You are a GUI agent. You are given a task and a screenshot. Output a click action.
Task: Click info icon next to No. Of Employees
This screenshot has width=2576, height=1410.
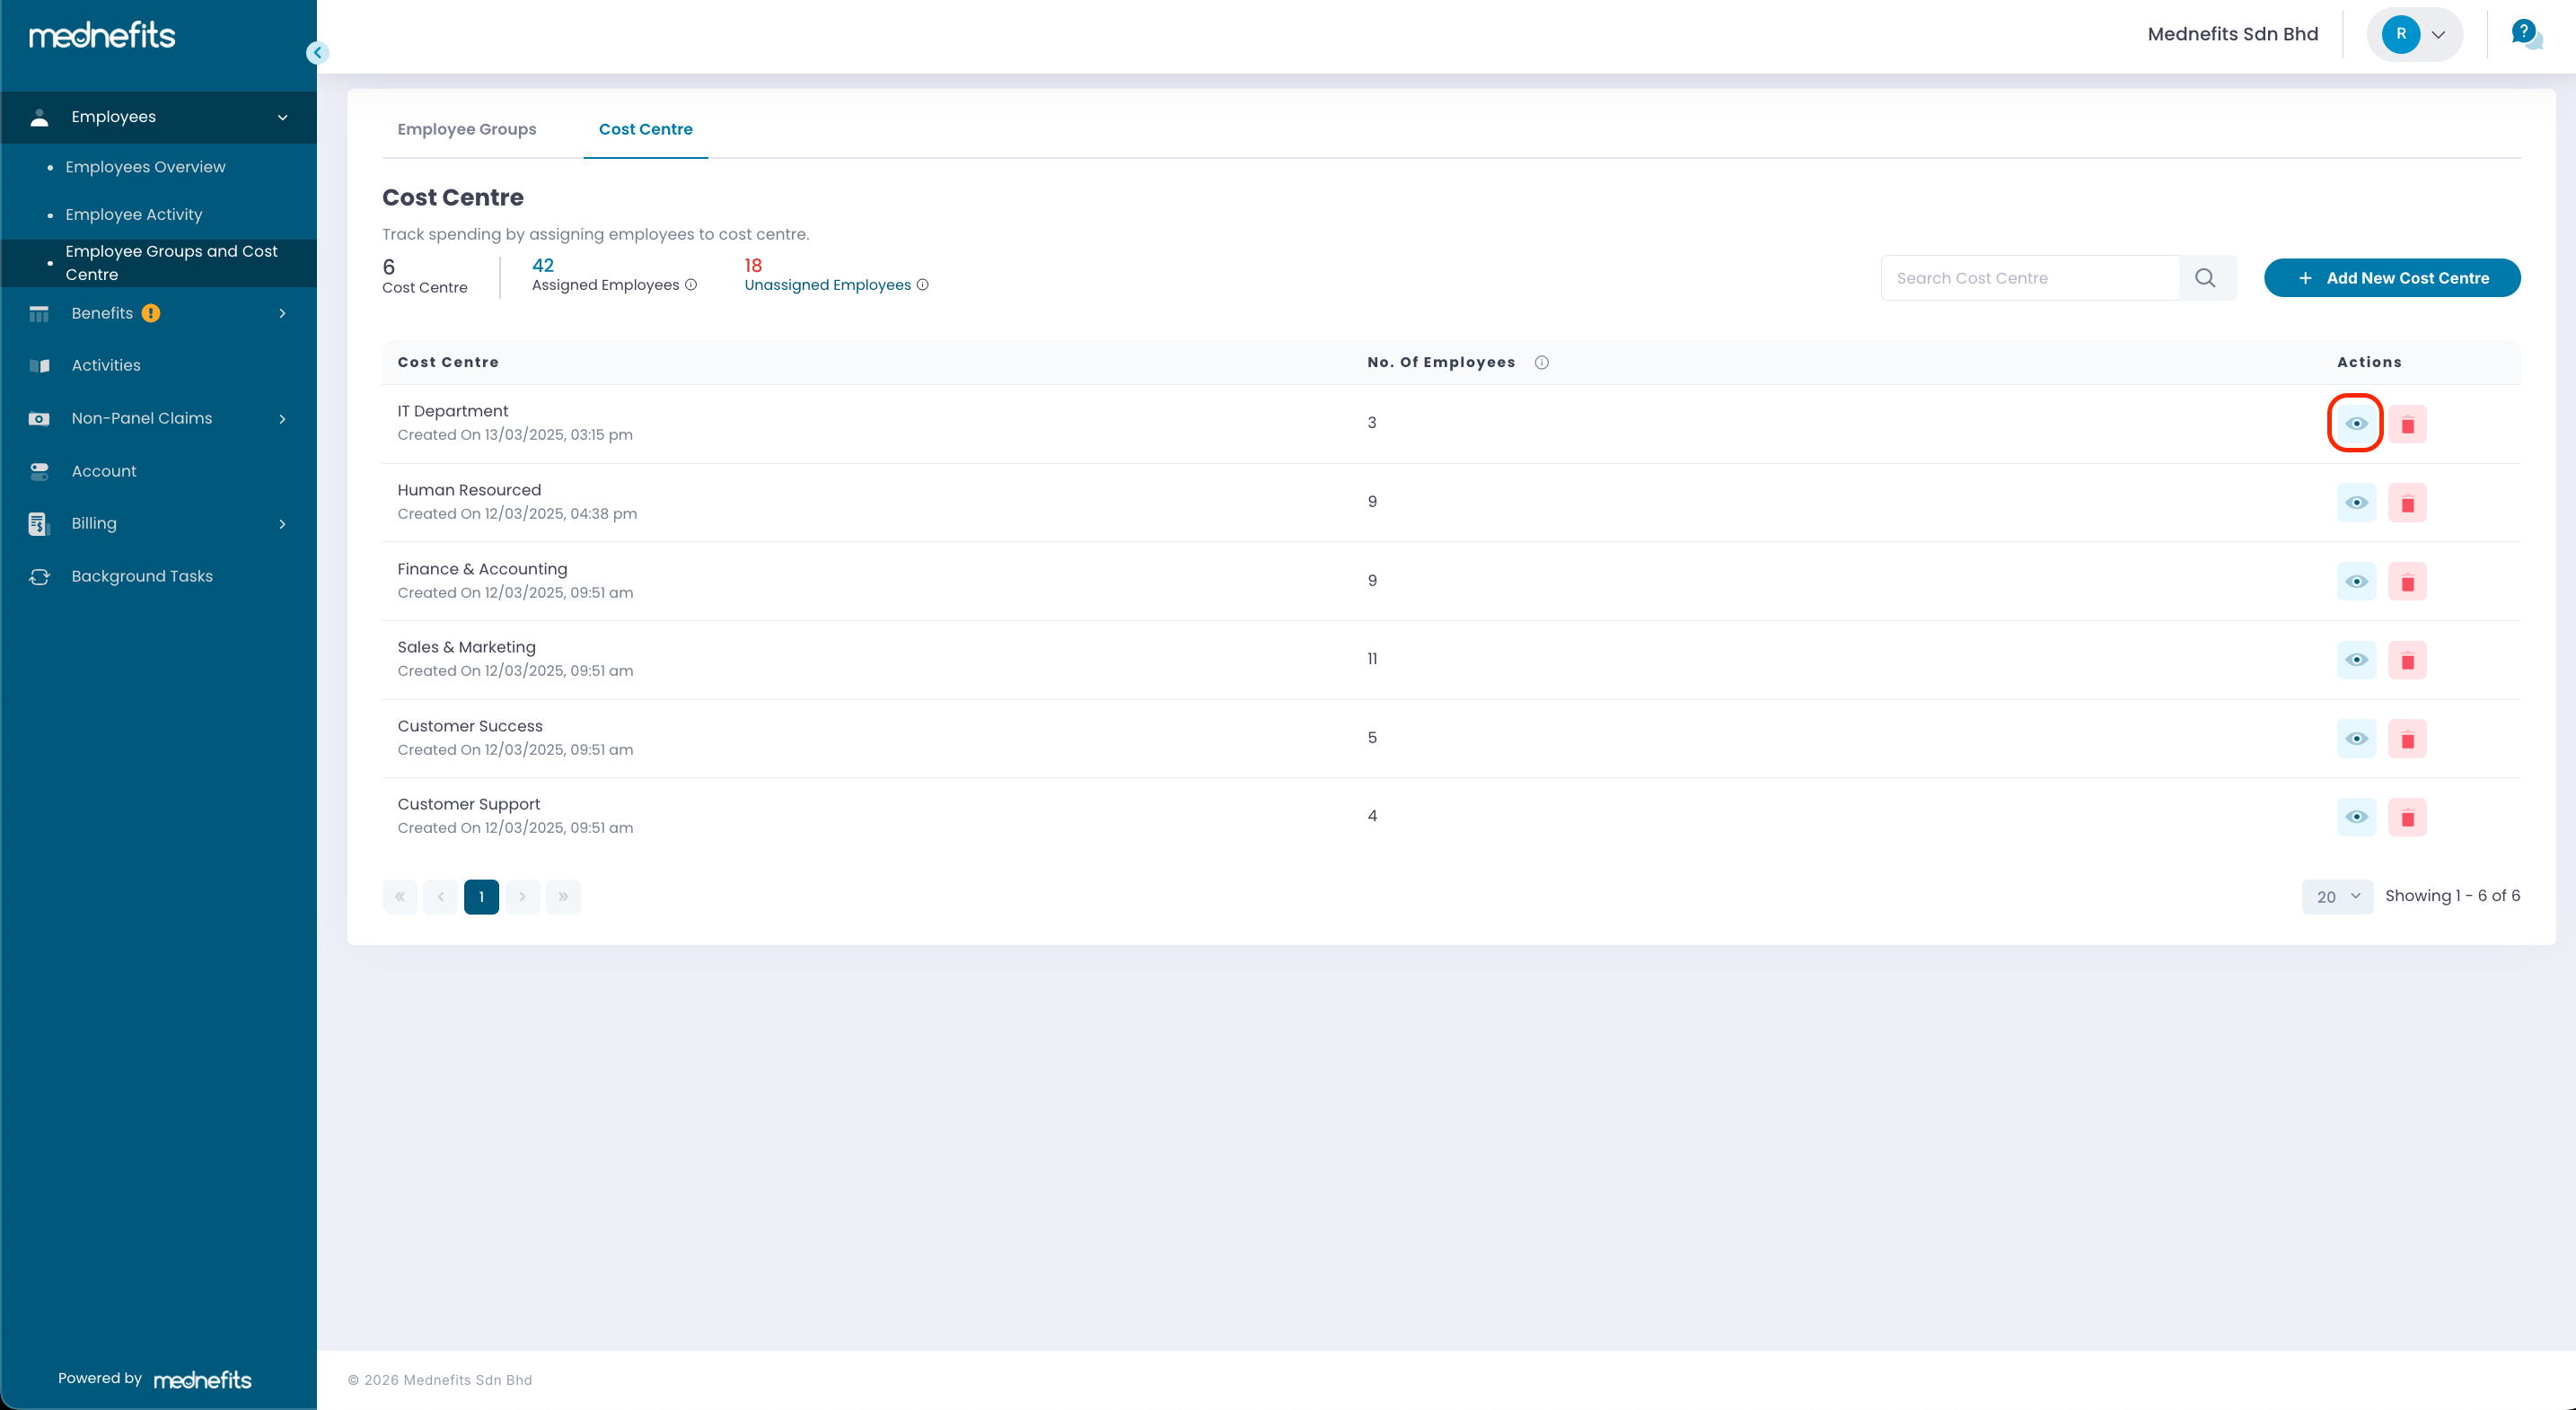point(1542,363)
